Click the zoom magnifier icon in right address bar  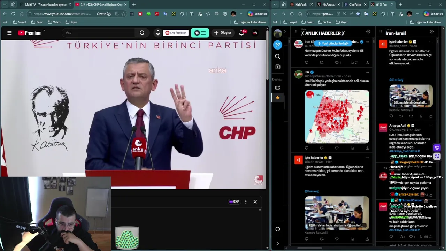click(345, 14)
